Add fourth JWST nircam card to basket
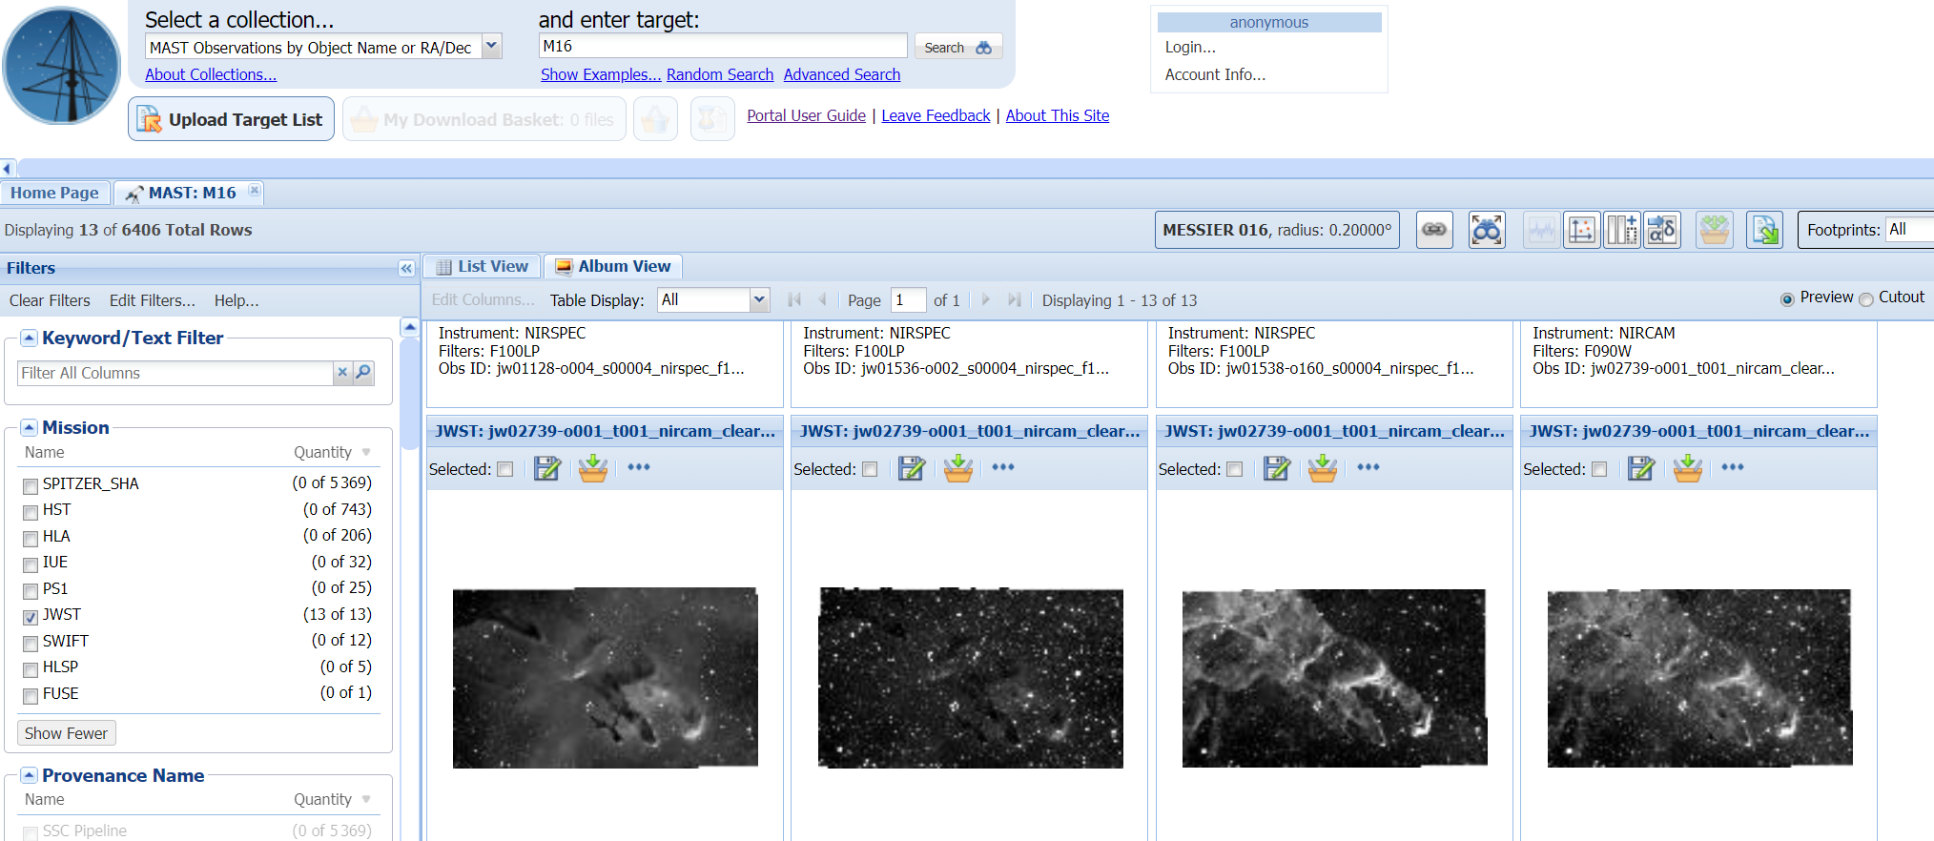This screenshot has height=841, width=1934. pyautogui.click(x=1688, y=468)
